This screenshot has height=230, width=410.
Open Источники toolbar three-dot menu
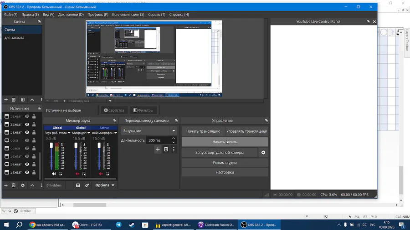(41, 185)
